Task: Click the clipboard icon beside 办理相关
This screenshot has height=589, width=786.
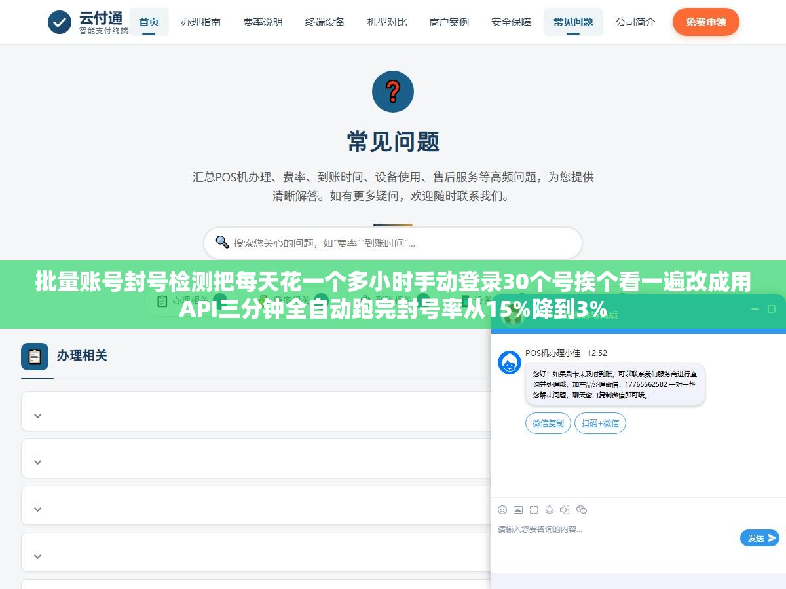Action: pos(35,357)
